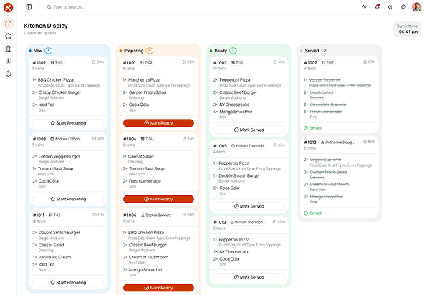Screen dimensions: 424x295
Task: Open the activity pulse icon in header
Action: [365, 7]
